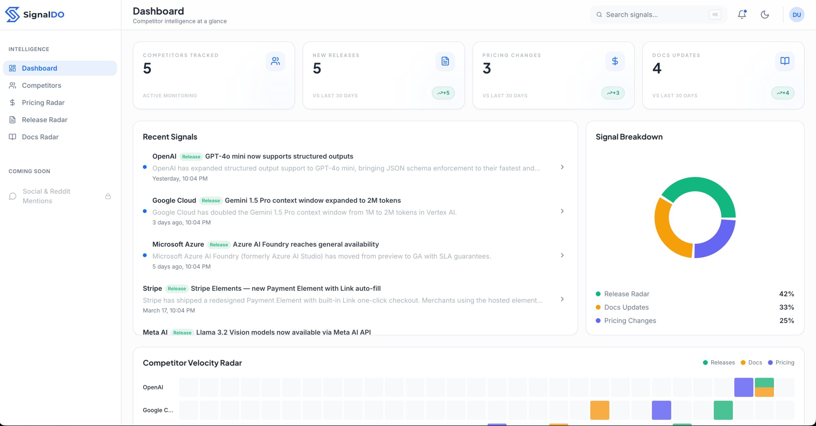Open the Docs Radar sidebar page
This screenshot has width=816, height=426.
pos(40,137)
